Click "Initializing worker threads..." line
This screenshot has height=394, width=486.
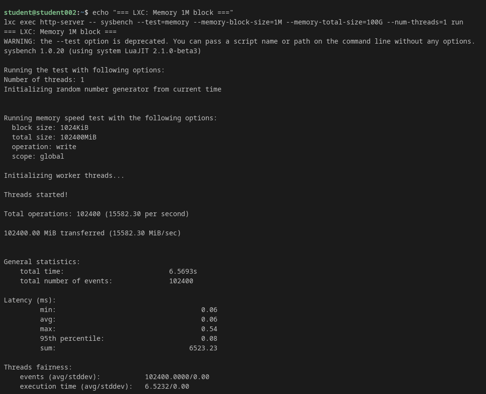click(64, 176)
